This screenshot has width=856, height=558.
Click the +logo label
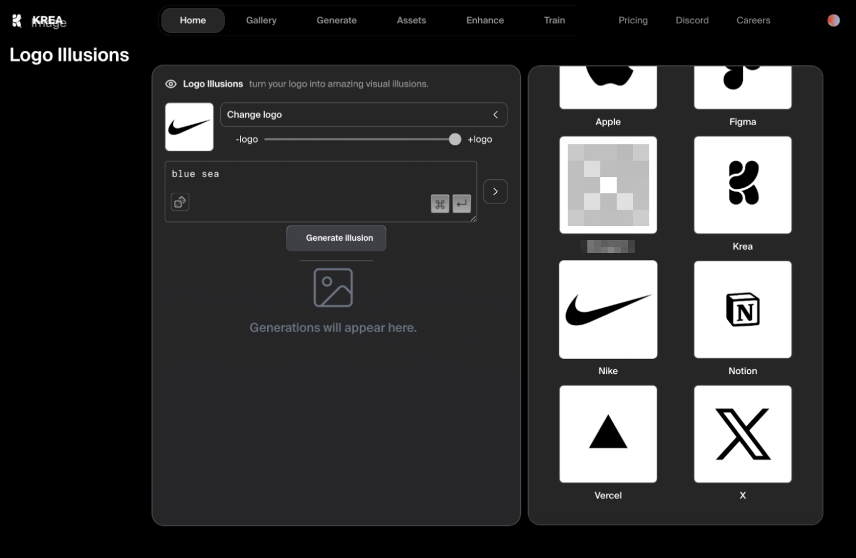(x=480, y=139)
